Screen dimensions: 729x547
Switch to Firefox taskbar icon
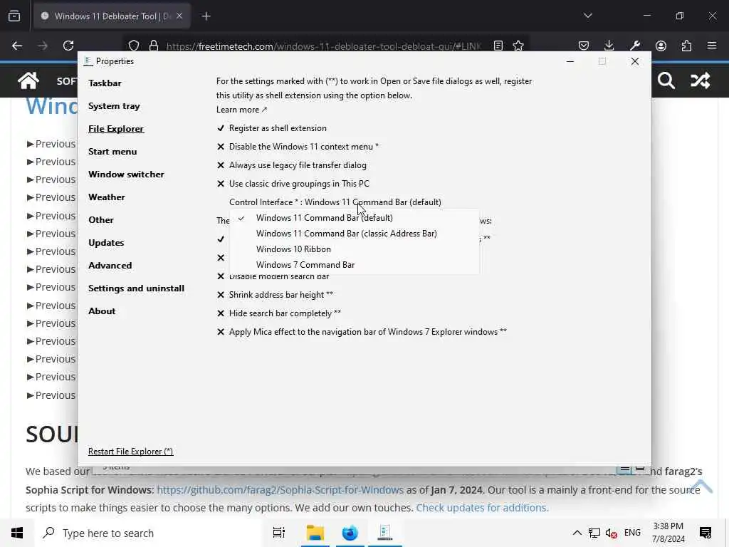click(x=350, y=533)
